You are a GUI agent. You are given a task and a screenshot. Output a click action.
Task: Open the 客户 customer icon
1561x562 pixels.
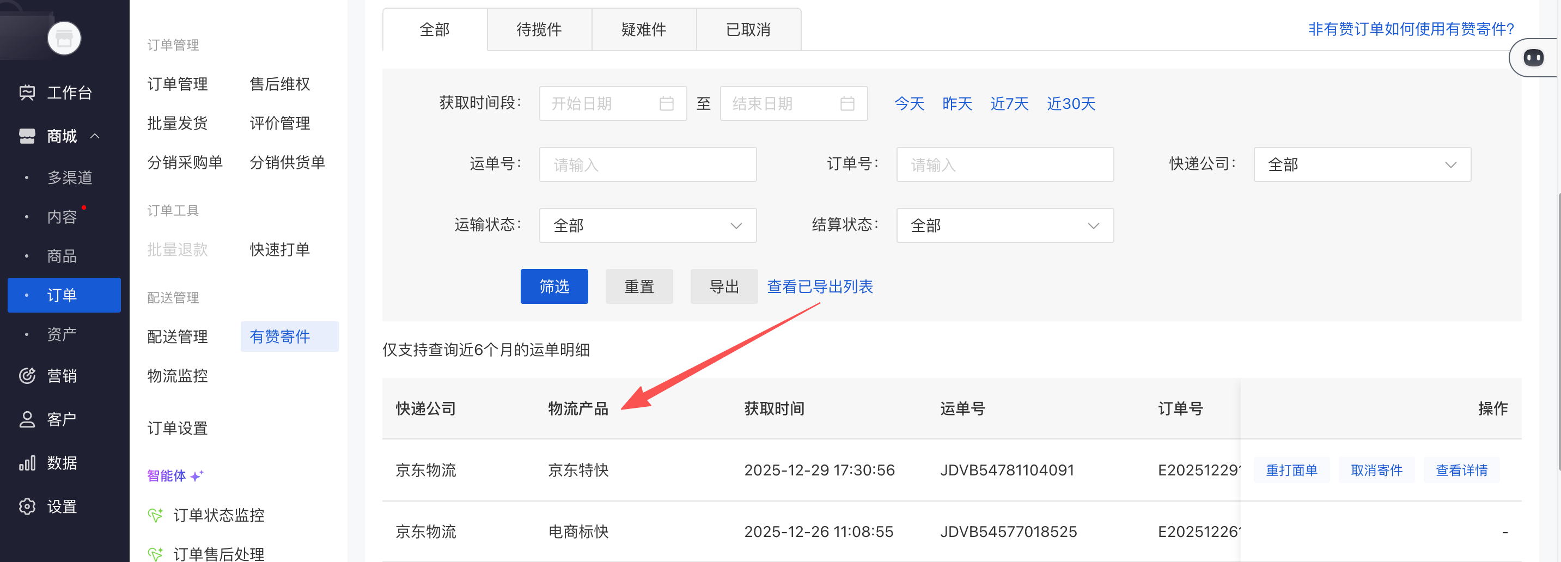27,419
